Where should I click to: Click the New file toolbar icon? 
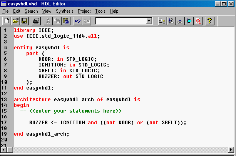[7, 20]
